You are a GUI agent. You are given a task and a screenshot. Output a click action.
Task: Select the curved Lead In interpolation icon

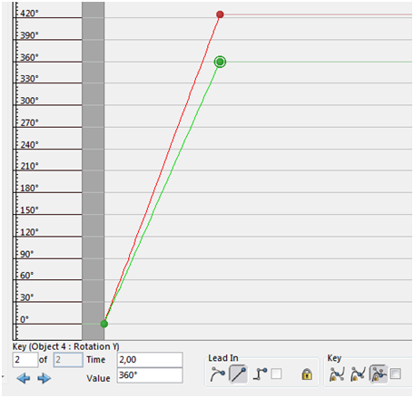coord(217,374)
